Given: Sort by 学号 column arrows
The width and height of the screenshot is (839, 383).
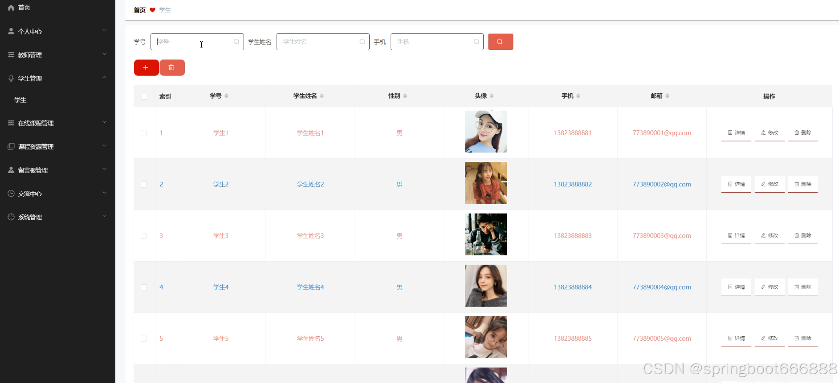Looking at the screenshot, I should (x=227, y=96).
